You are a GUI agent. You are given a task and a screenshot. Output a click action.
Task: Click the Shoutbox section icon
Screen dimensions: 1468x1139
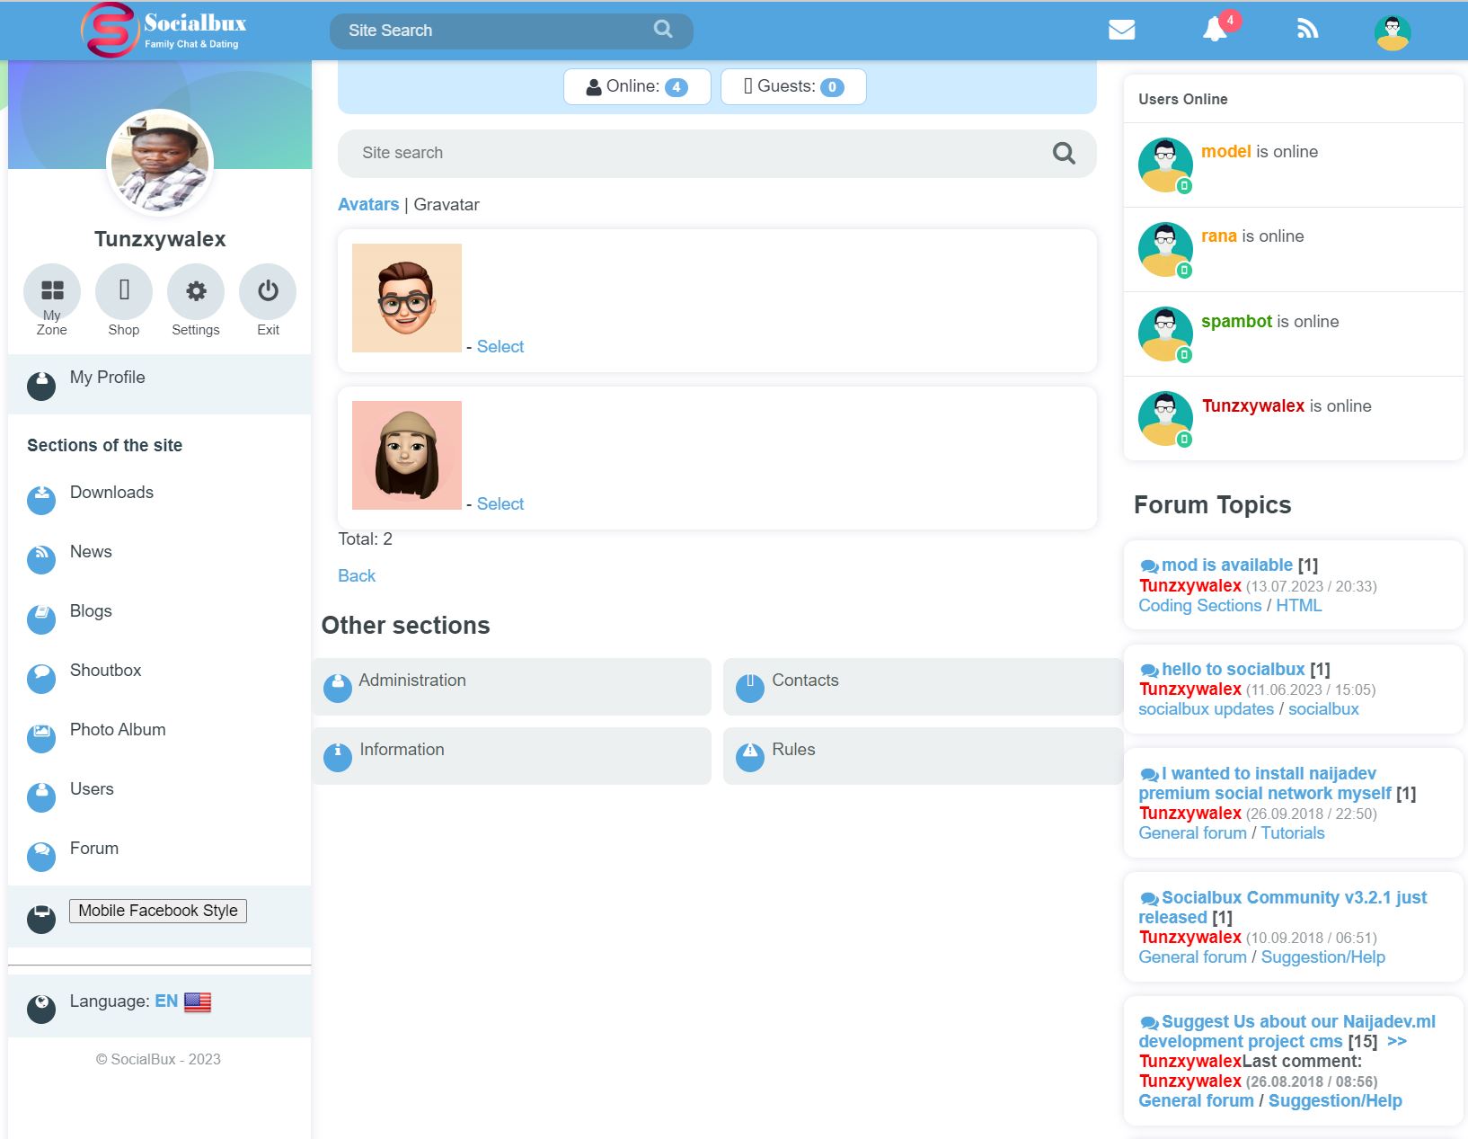click(x=41, y=678)
